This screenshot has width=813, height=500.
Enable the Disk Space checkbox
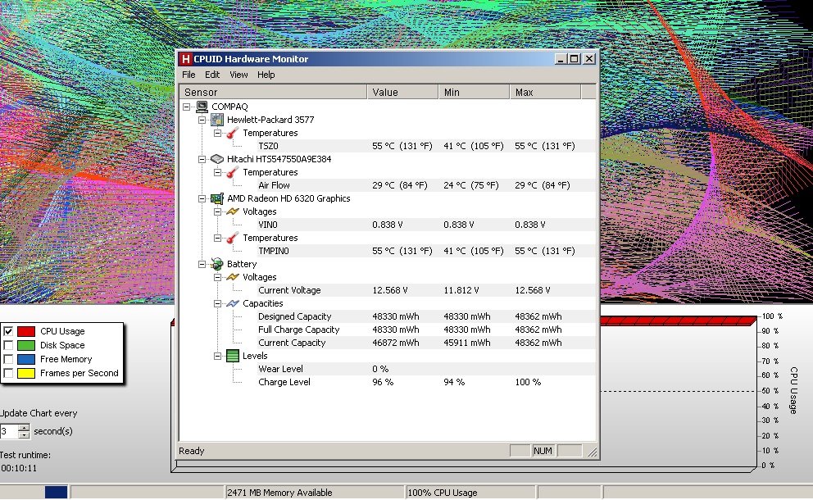pos(8,345)
